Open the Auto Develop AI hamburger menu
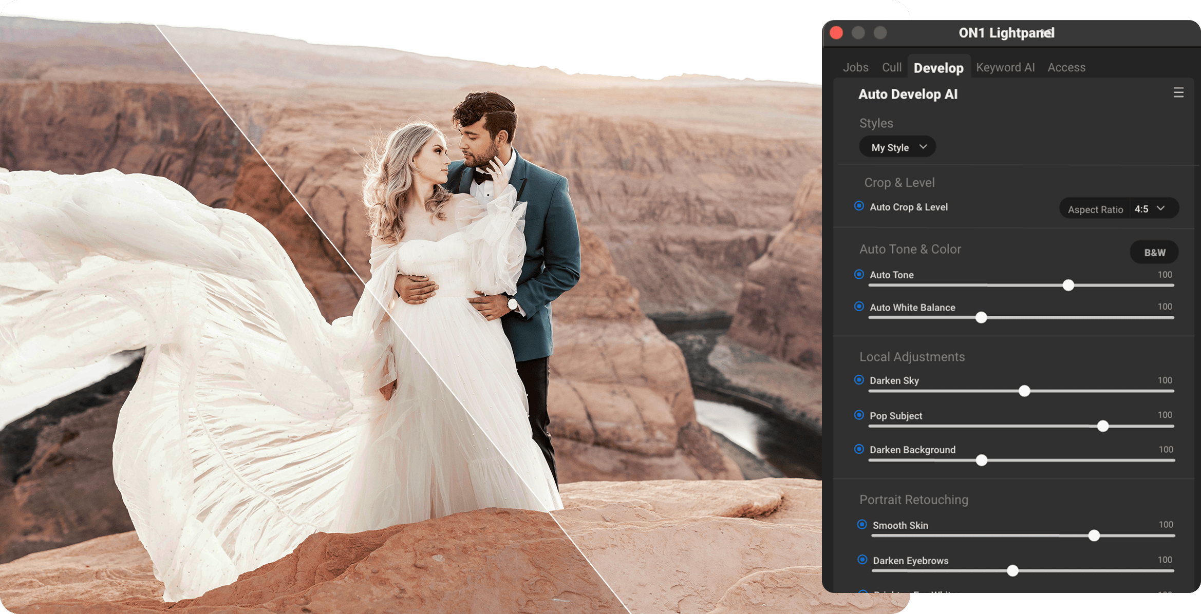Image resolution: width=1201 pixels, height=614 pixels. coord(1178,92)
